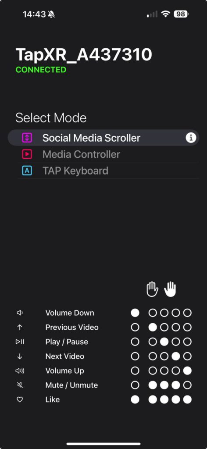Tap the filled pinky dot for Volume Up

click(x=187, y=371)
